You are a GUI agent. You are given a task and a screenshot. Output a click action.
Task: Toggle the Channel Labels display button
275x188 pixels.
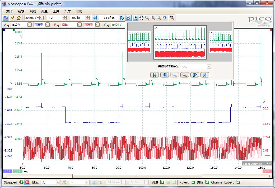[x=238, y=182]
